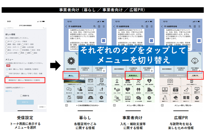
Task: Open the まちづくり関係 building icon
Action: click(x=149, y=90)
